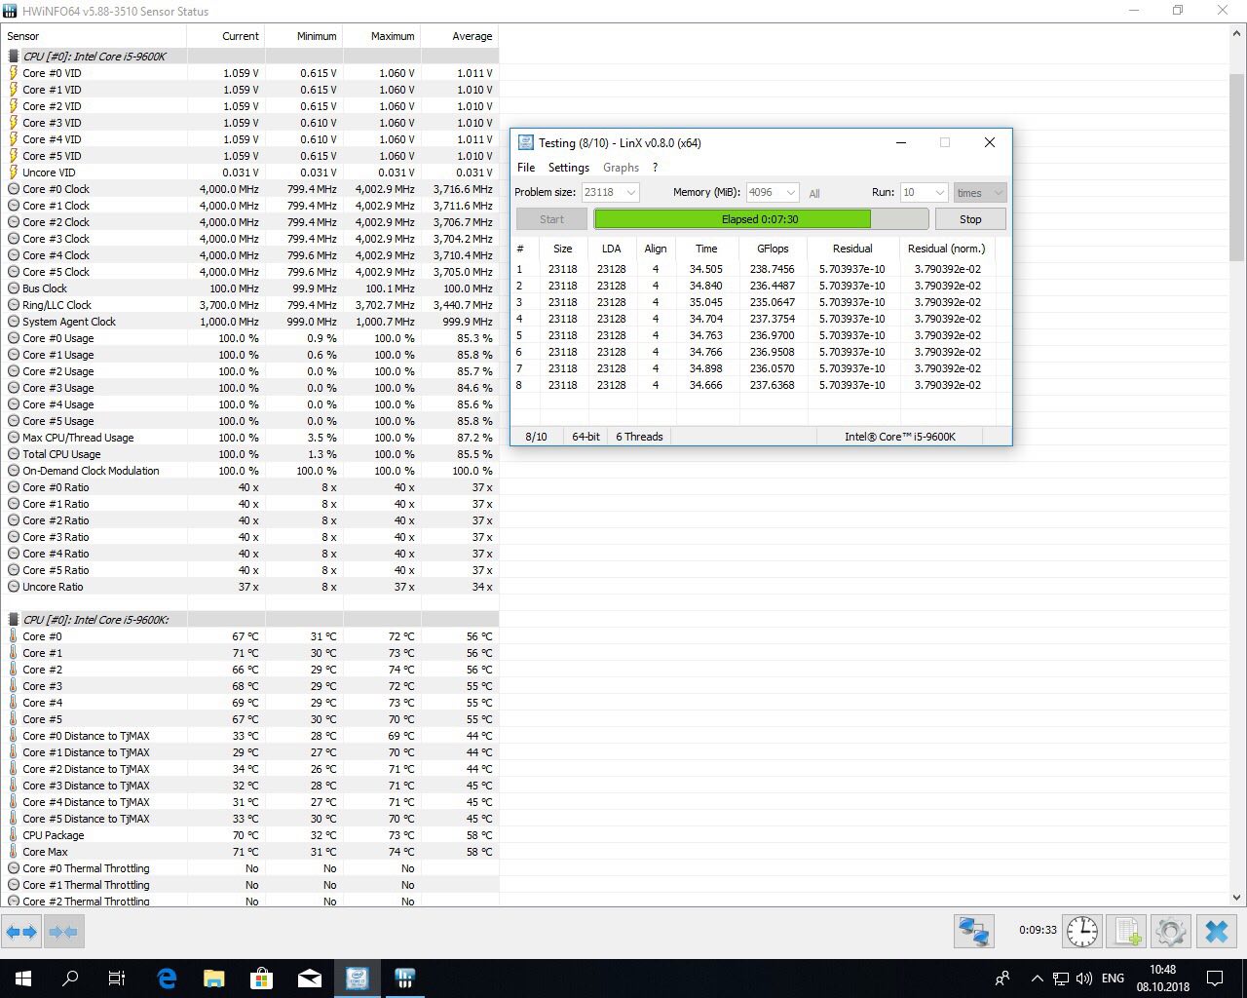Open HWiNFO sensor settings gear icon
1247x998 pixels.
click(1171, 932)
